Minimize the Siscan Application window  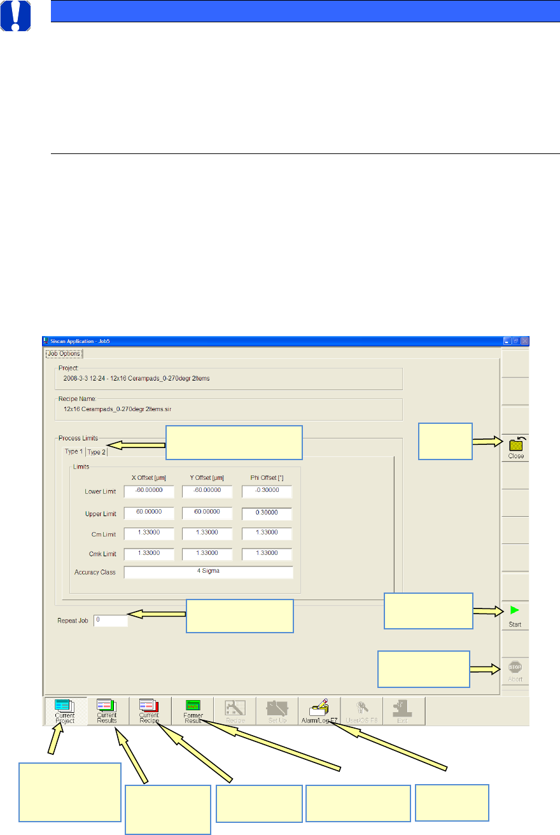pyautogui.click(x=507, y=340)
